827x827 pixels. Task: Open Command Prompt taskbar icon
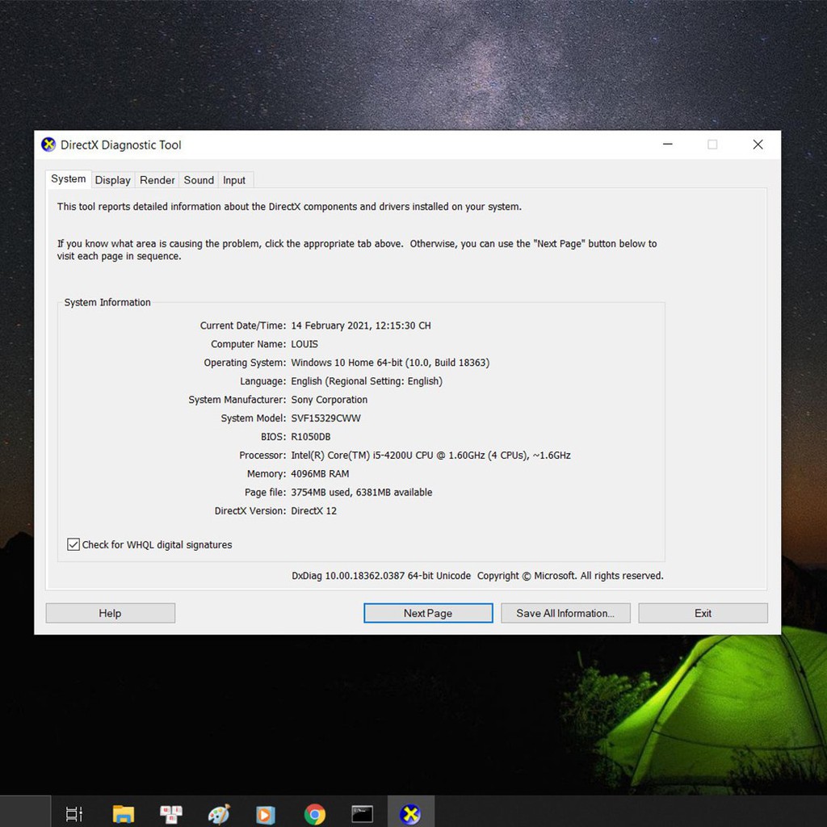point(363,814)
